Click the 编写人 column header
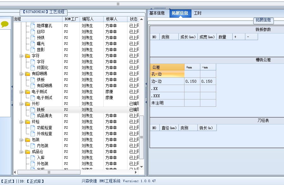284x185 pixels. [x=92, y=19]
